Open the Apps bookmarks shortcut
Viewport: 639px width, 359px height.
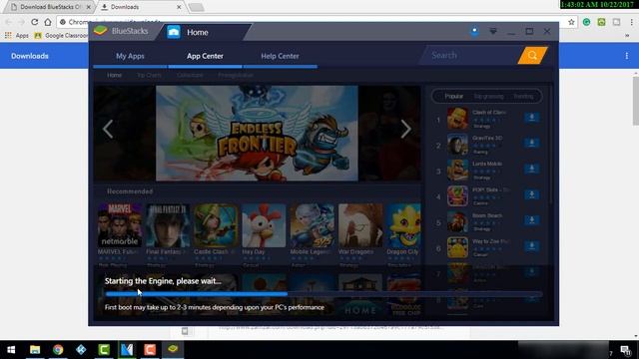click(x=17, y=36)
